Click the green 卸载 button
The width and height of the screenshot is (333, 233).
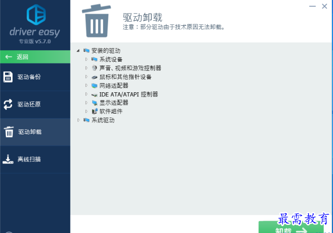coord(291,228)
